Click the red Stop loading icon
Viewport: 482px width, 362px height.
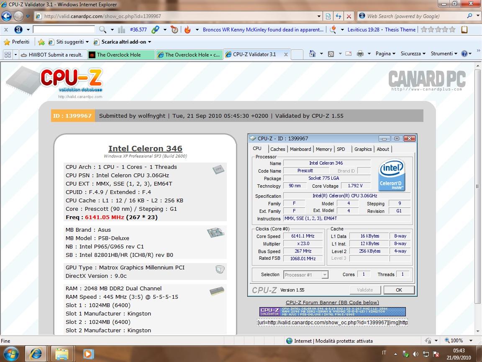coord(349,16)
